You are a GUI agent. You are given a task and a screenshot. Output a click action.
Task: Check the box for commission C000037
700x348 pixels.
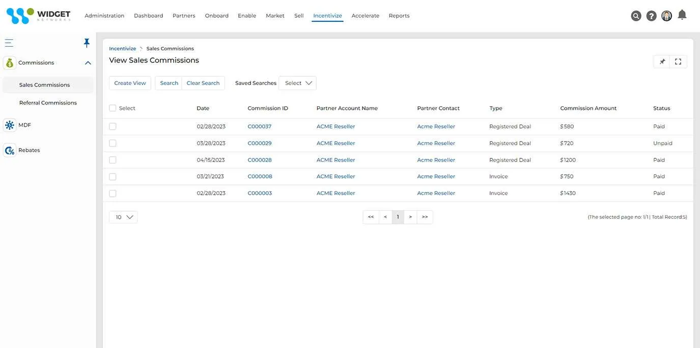(x=113, y=126)
